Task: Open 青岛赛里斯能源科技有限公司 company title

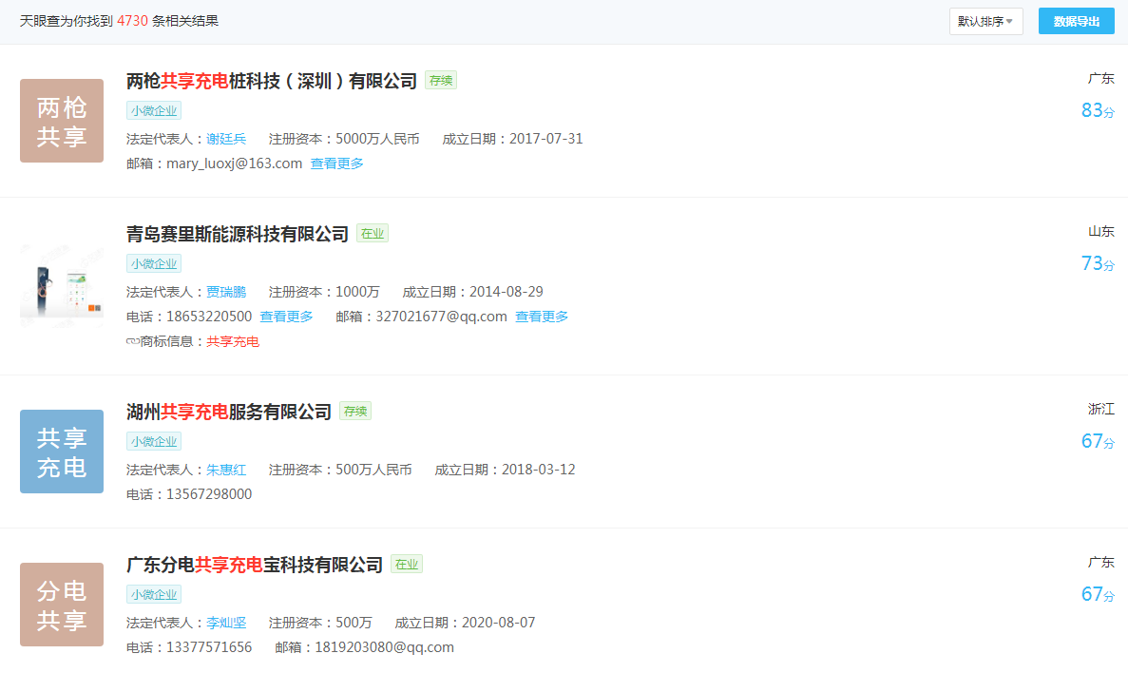Action: tap(238, 234)
